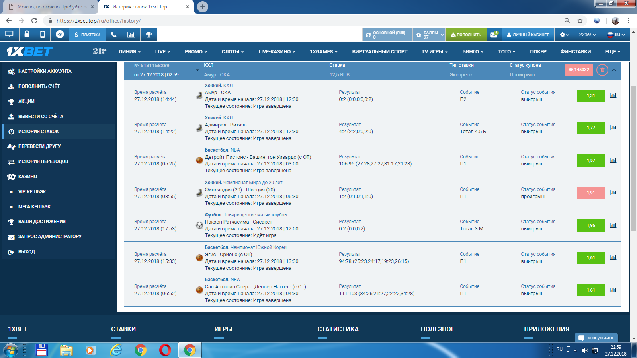Expand the PROMO dropdown
Image resolution: width=637 pixels, height=358 pixels.
(x=196, y=51)
